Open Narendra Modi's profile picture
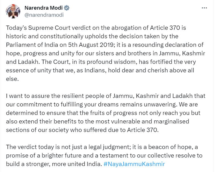 point(13,11)
